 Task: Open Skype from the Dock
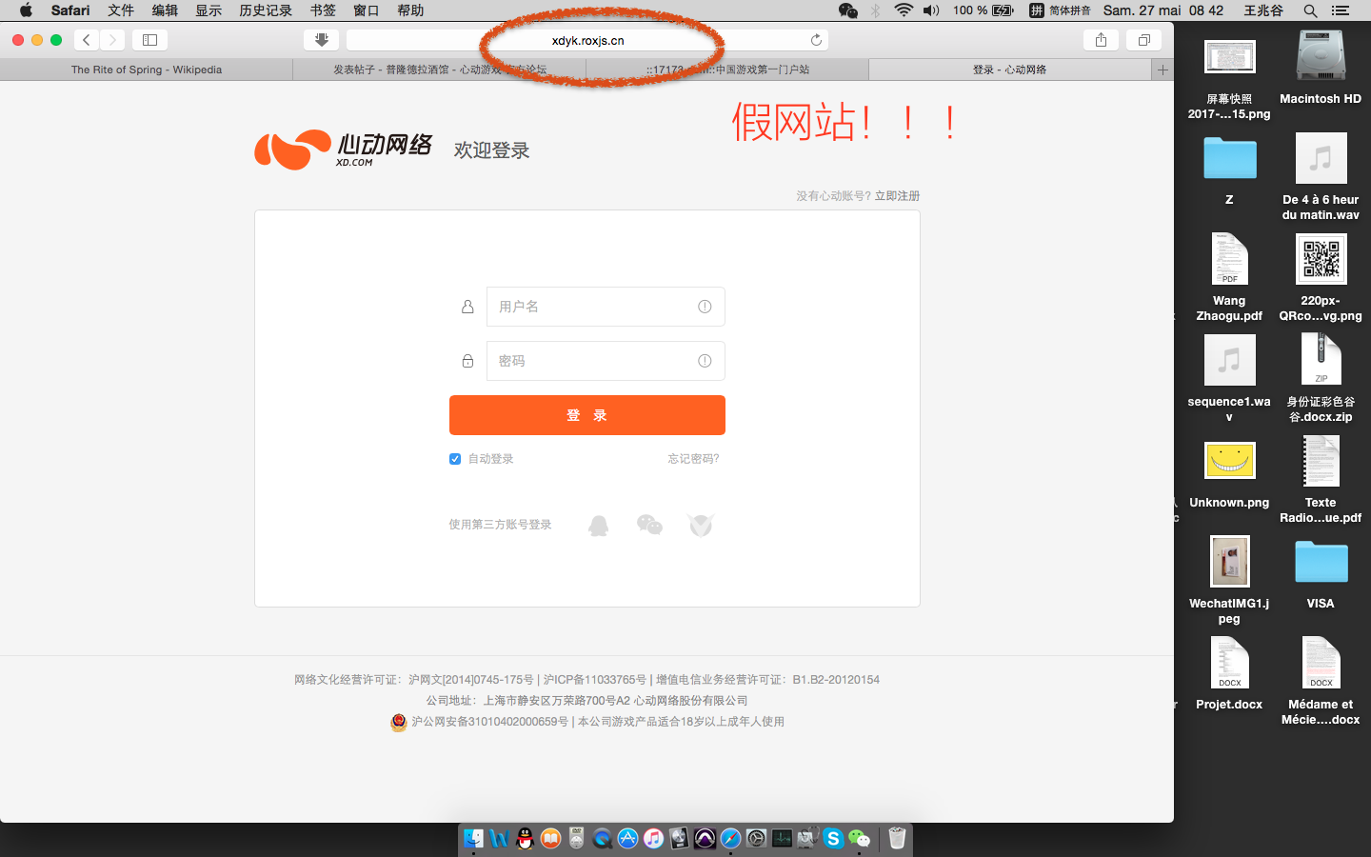(833, 838)
